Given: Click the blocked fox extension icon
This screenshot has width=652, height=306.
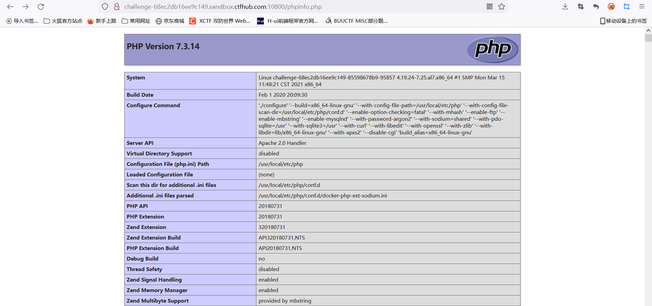Looking at the screenshot, I should click(x=611, y=6).
